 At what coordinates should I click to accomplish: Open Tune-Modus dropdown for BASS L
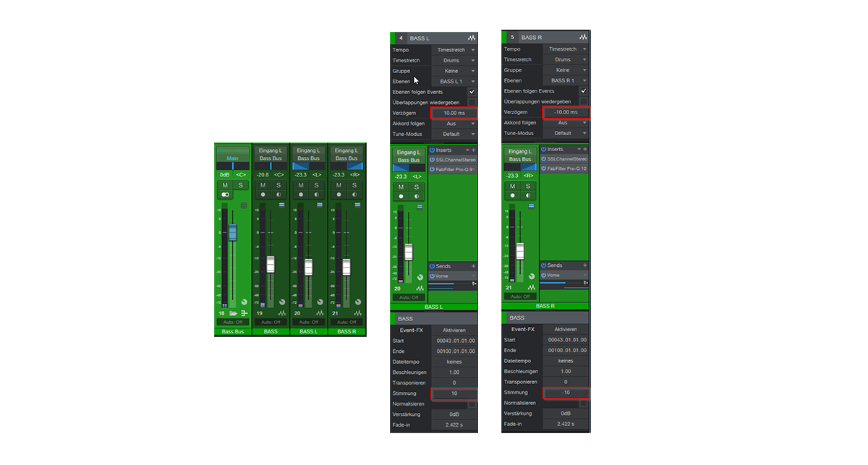(x=454, y=134)
